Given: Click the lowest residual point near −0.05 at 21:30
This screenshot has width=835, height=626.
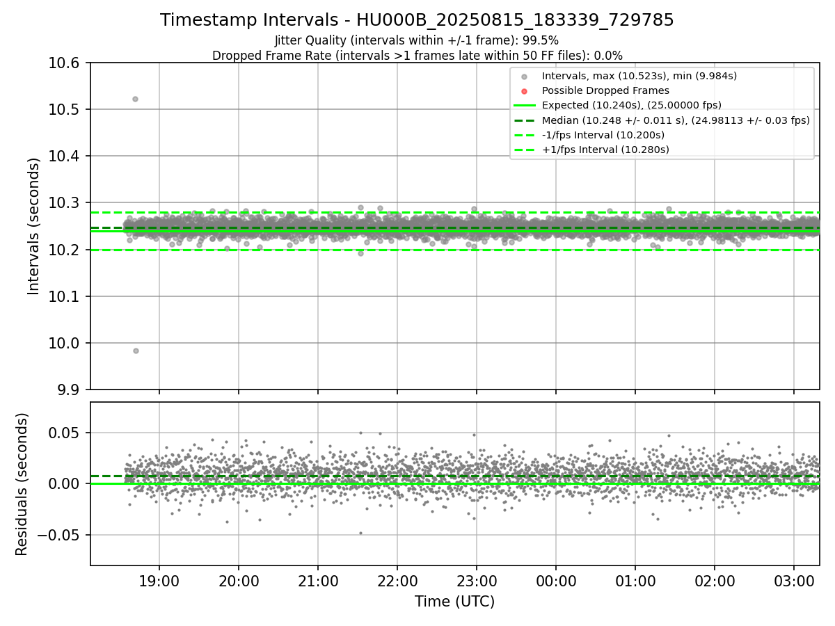Looking at the screenshot, I should click(x=360, y=533).
